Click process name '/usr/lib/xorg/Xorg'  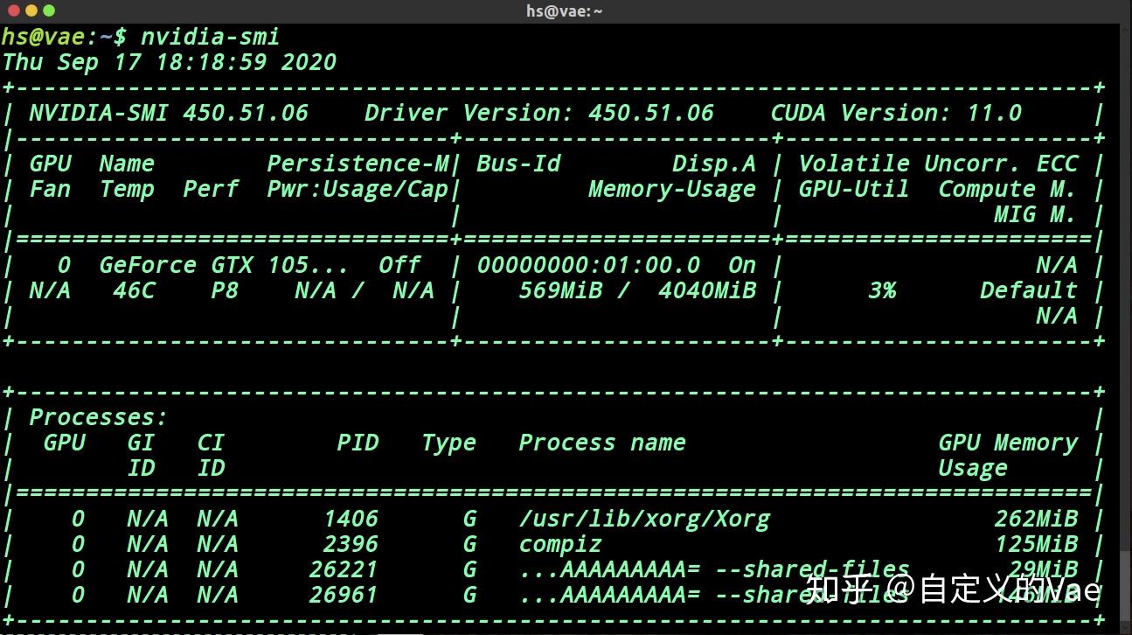pyautogui.click(x=644, y=519)
